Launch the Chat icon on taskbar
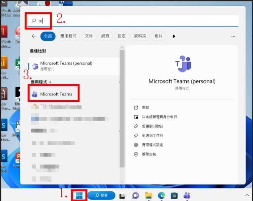The width and height of the screenshot is (253, 201). pyautogui.click(x=135, y=196)
